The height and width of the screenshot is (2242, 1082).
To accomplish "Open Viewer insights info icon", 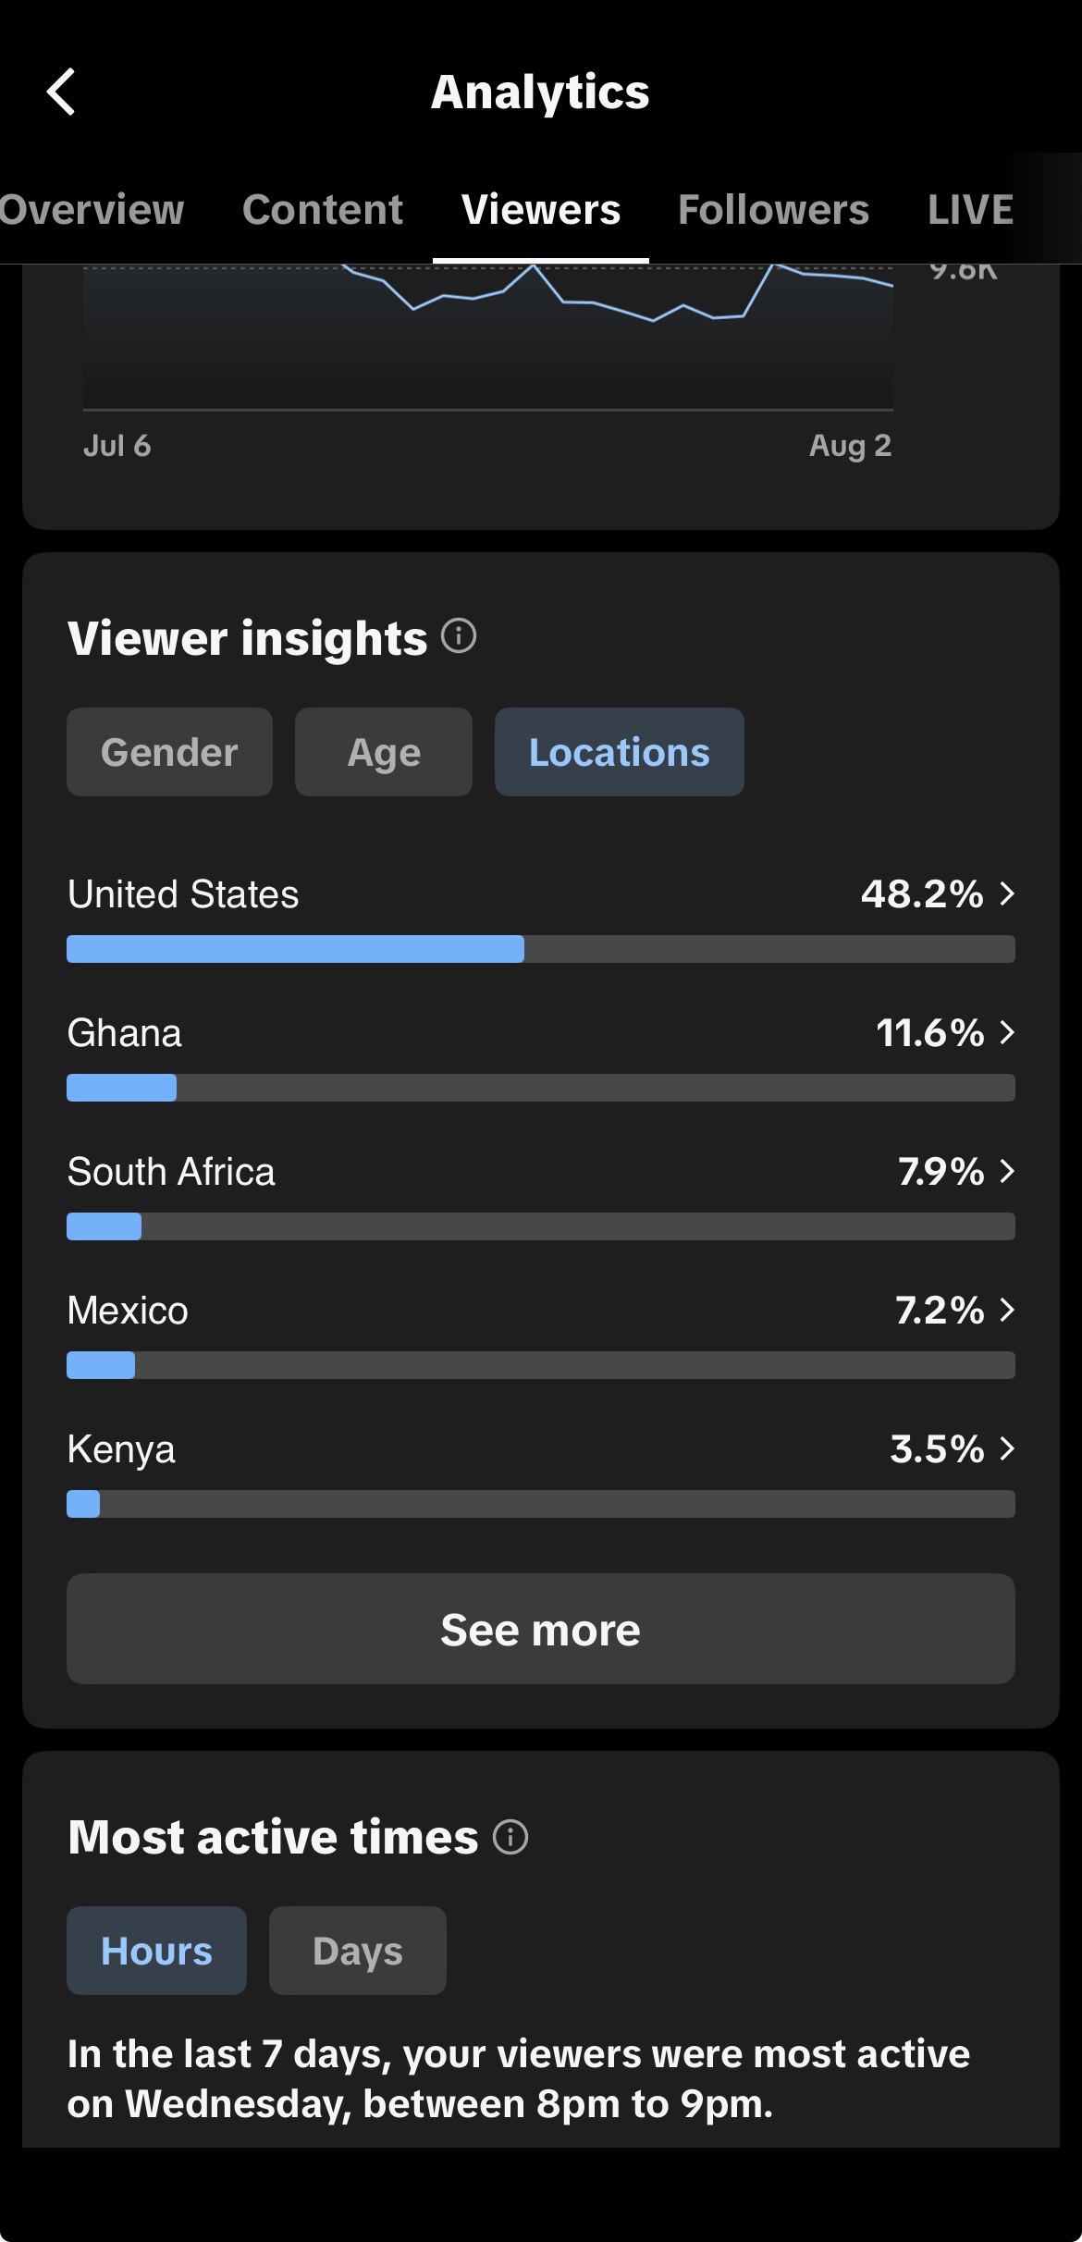I will tap(459, 636).
